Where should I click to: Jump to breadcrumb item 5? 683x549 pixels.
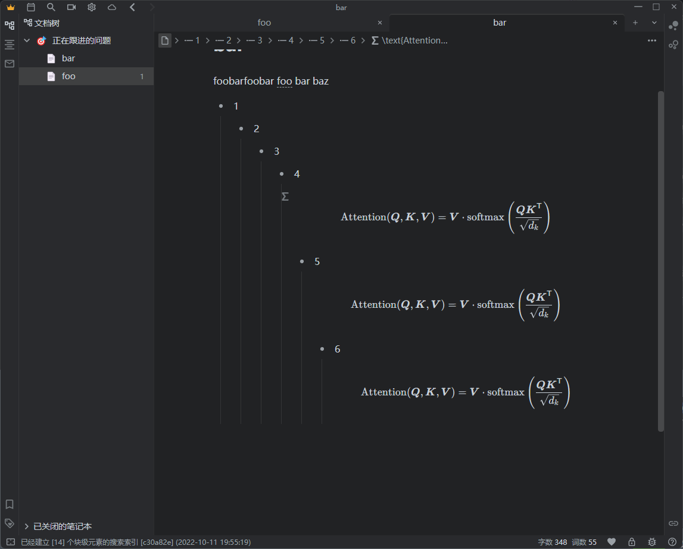[317, 40]
